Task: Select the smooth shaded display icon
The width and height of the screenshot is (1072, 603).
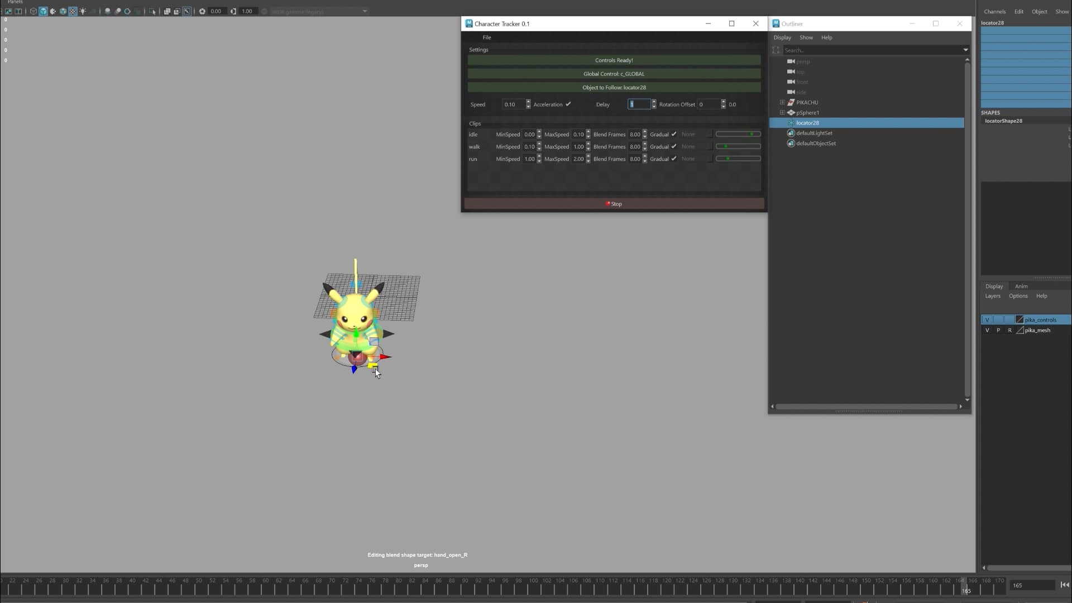Action: pos(44,11)
